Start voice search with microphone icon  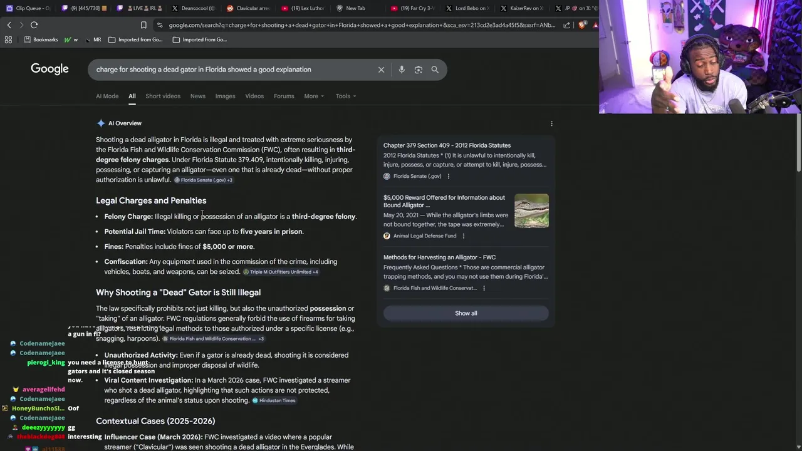coord(402,70)
